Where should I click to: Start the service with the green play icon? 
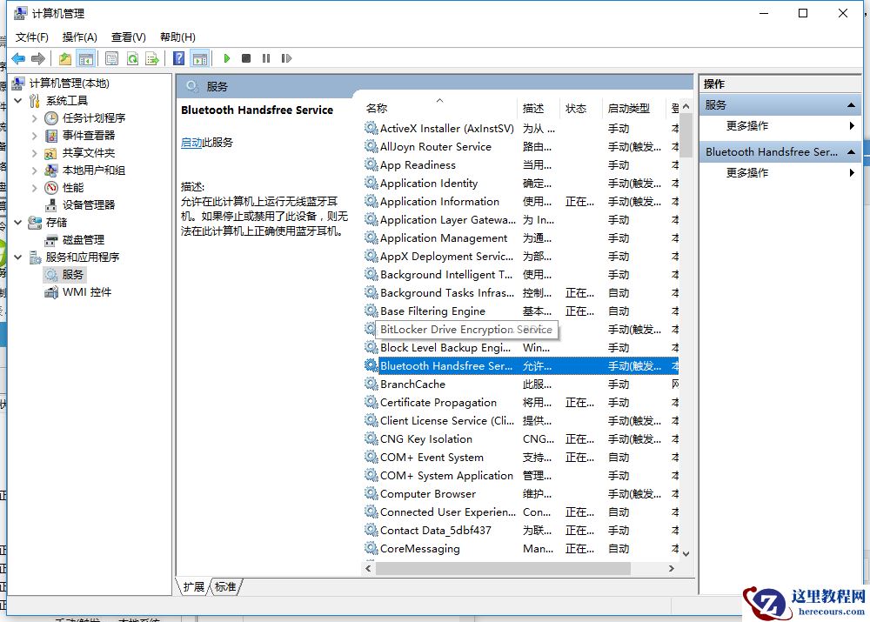pyautogui.click(x=226, y=58)
